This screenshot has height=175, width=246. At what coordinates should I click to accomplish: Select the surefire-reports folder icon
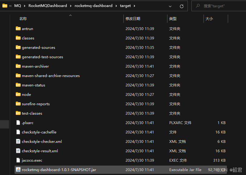pyautogui.click(x=18, y=104)
